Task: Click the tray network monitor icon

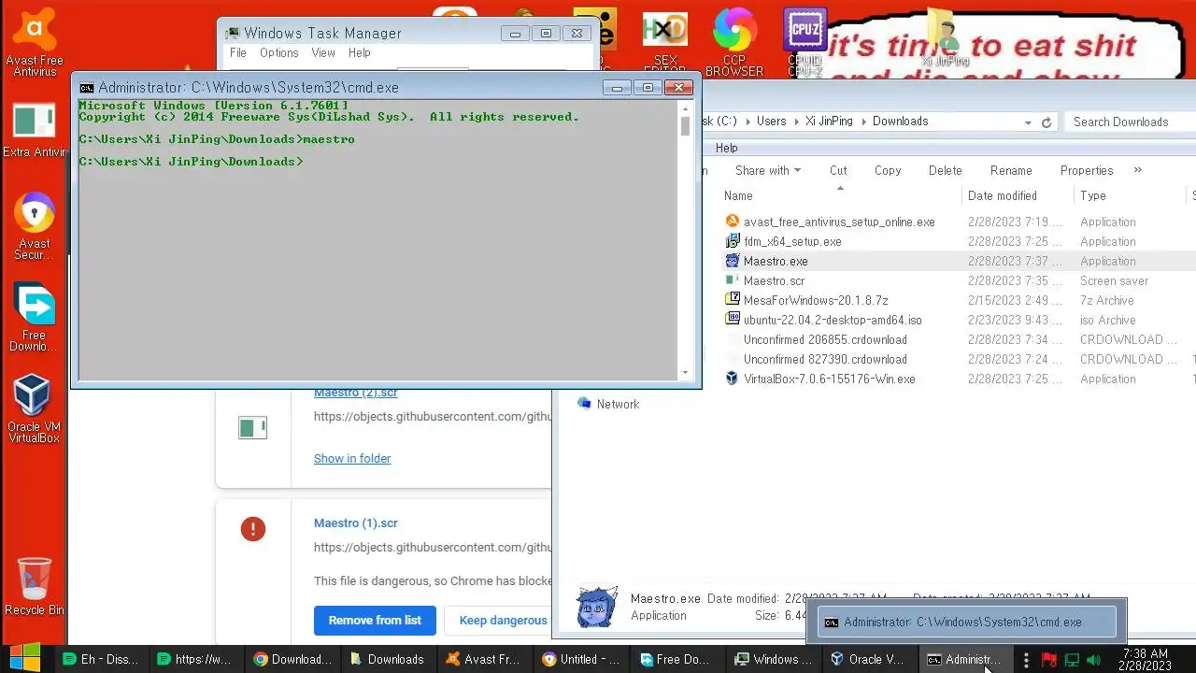Action: pyautogui.click(x=1072, y=660)
